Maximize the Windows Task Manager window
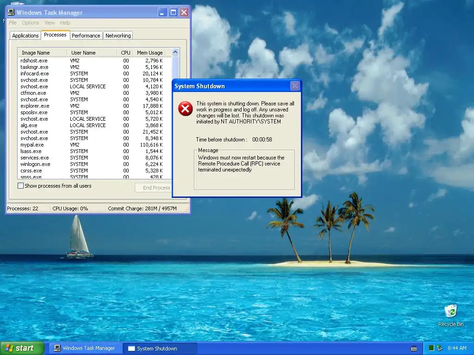 [x=173, y=12]
